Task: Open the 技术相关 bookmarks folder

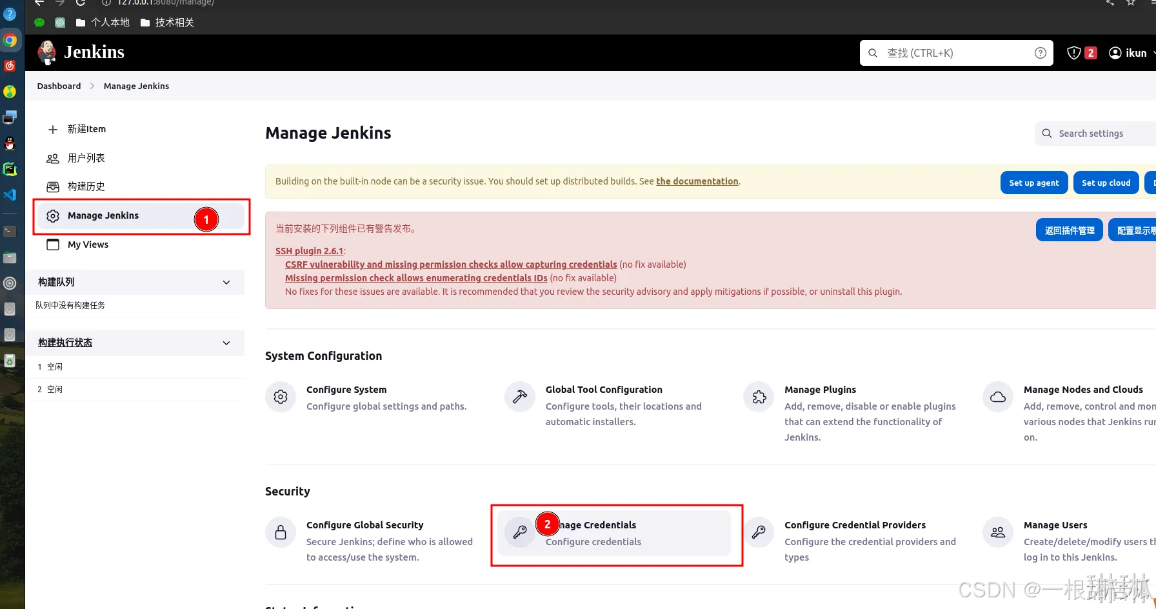Action: (167, 23)
